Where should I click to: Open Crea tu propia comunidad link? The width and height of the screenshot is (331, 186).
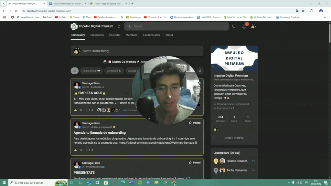(233, 104)
